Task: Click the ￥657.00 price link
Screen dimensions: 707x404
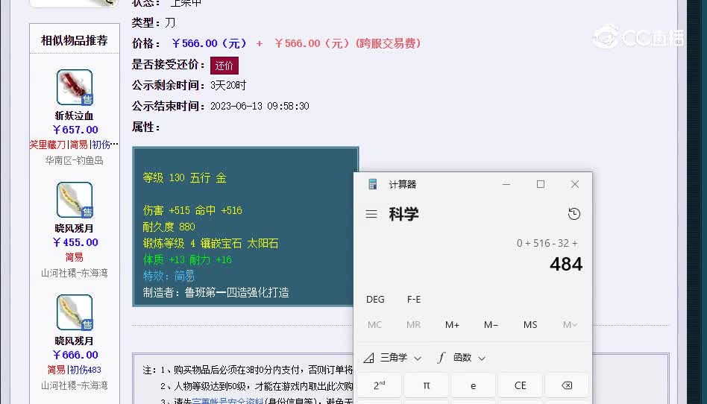Action: click(75, 130)
